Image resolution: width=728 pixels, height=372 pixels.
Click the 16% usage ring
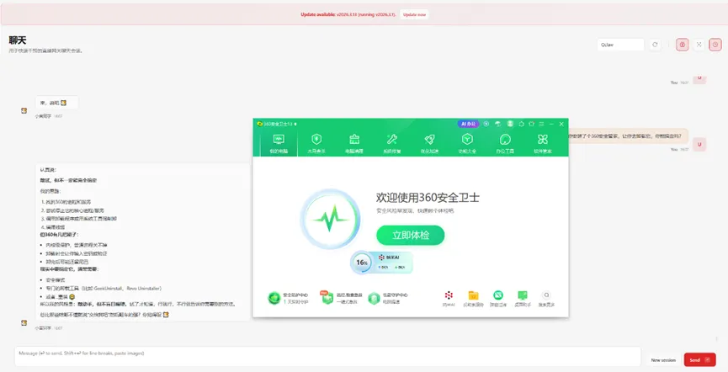click(x=361, y=263)
